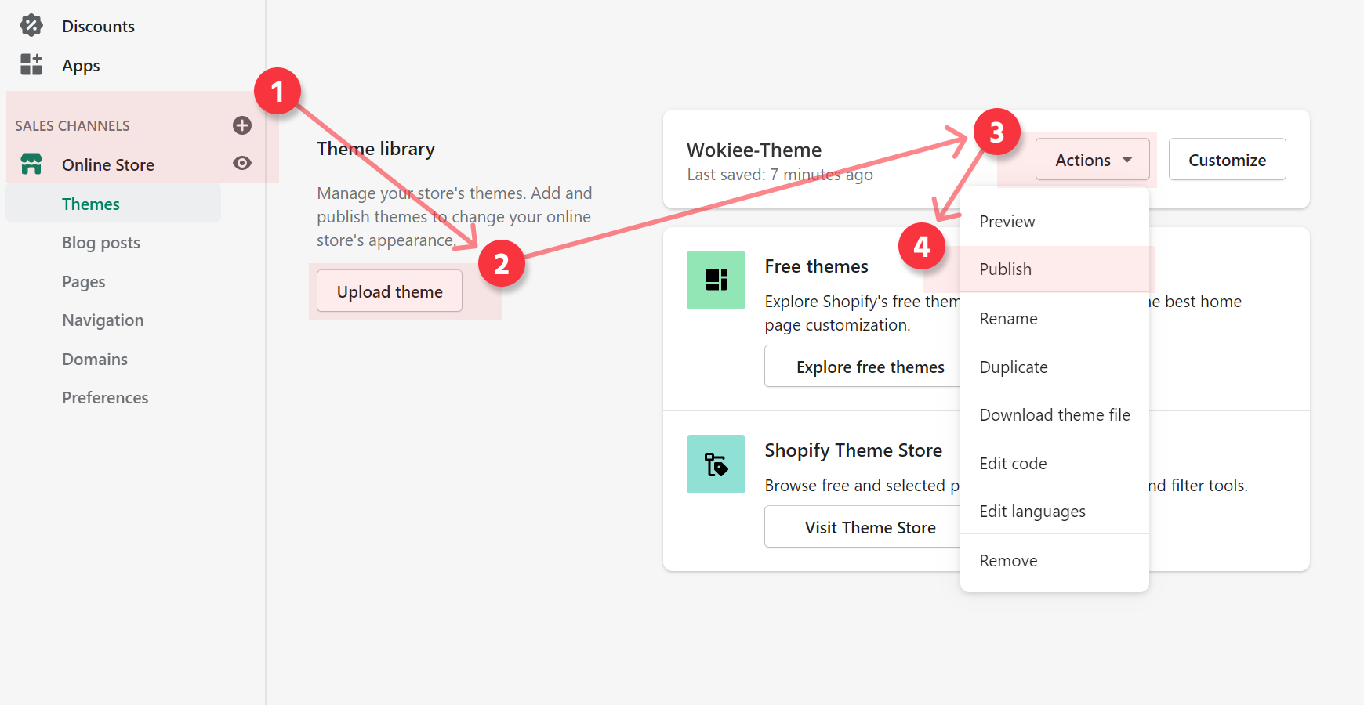Remove the theme via the menu

(1009, 560)
